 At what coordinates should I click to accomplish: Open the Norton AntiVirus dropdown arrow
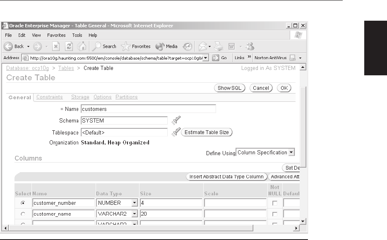tap(300, 58)
